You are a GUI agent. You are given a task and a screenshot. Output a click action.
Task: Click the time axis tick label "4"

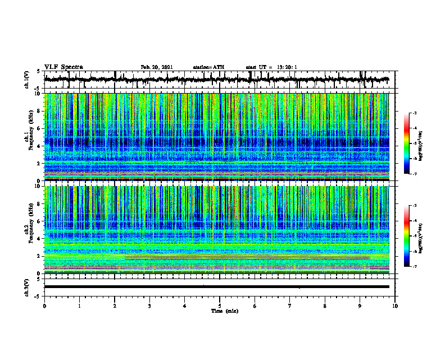(x=185, y=306)
